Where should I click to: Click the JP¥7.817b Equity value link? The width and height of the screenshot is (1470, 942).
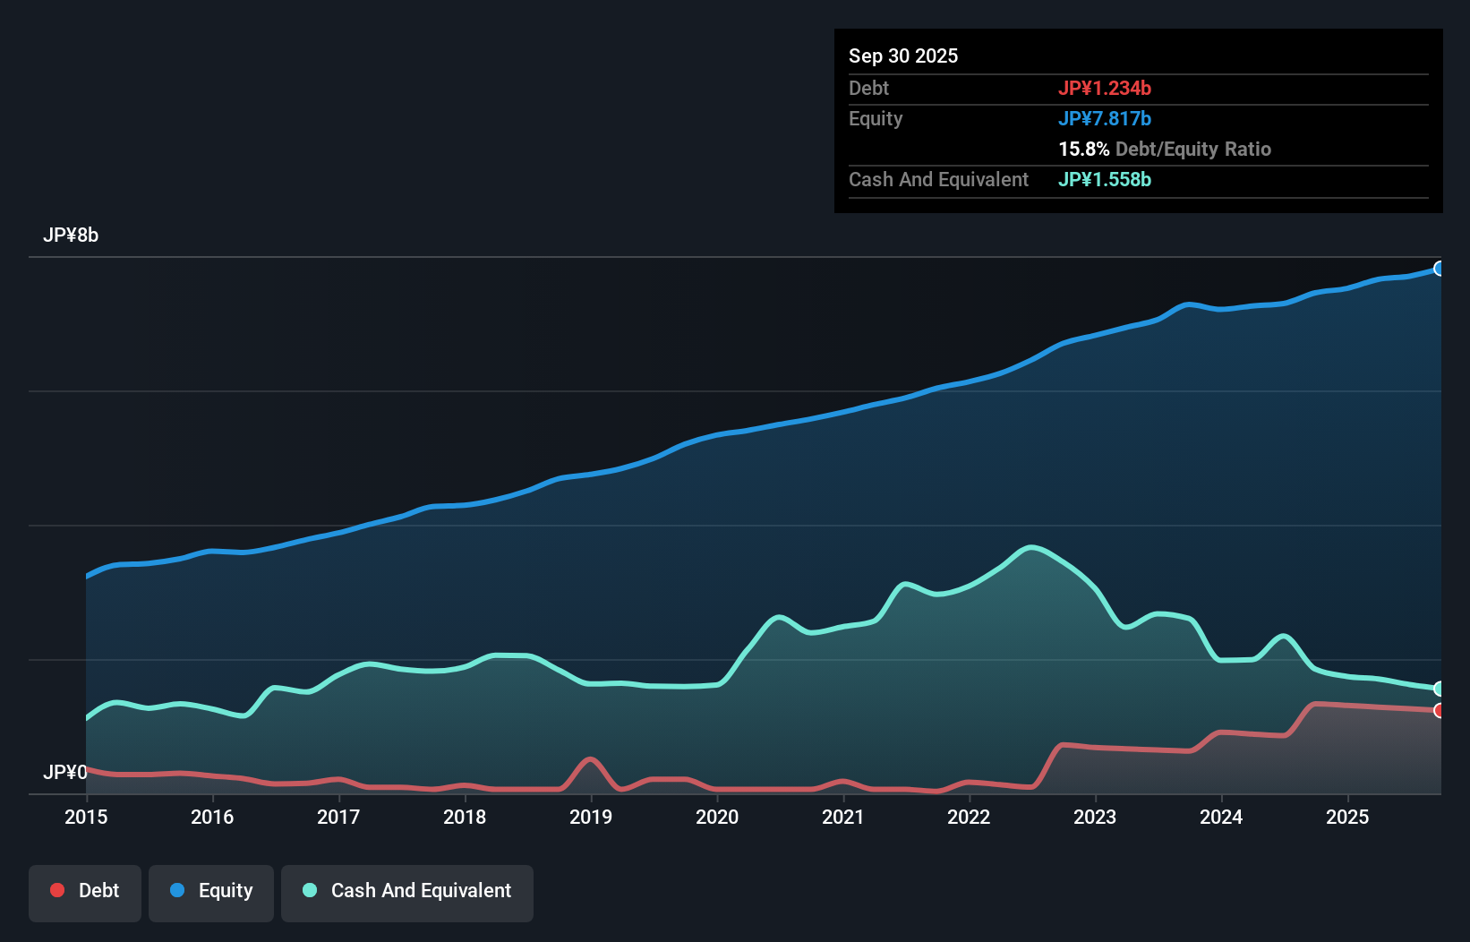pos(1105,118)
